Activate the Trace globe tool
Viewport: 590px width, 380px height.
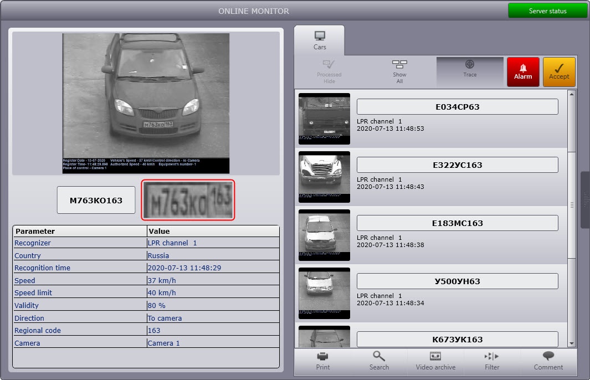[x=470, y=70]
